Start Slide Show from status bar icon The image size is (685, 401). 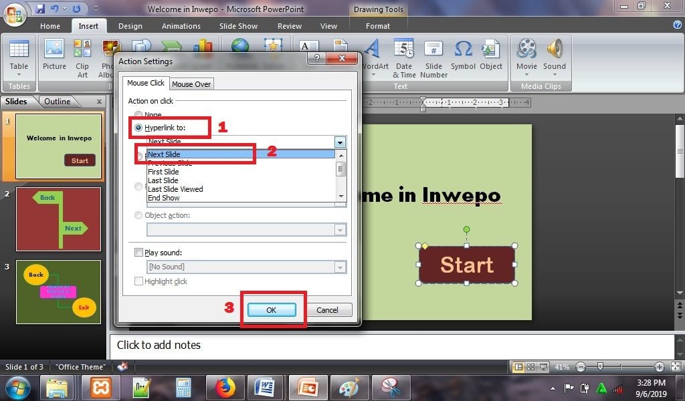click(543, 367)
